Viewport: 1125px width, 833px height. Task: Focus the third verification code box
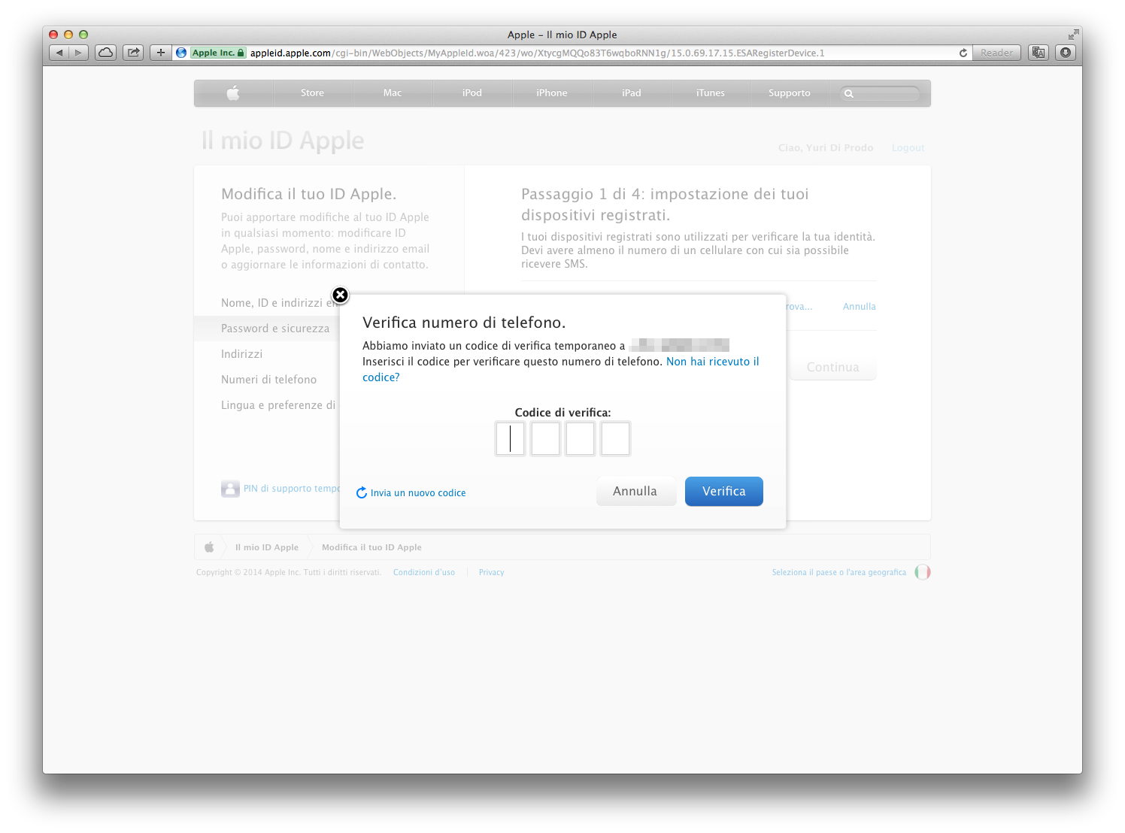[x=581, y=439]
